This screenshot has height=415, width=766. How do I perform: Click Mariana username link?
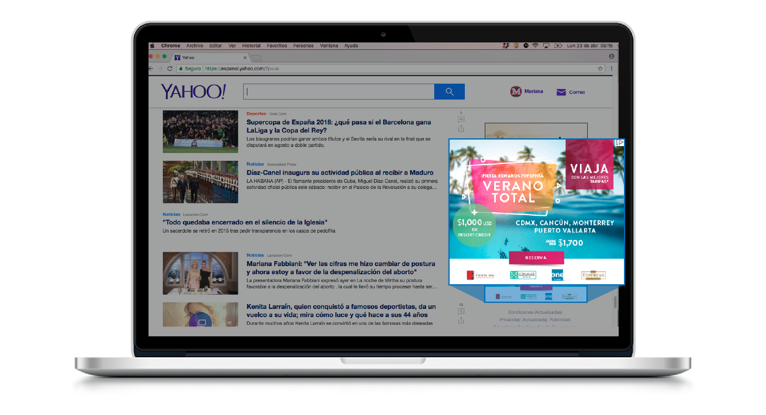(x=534, y=91)
